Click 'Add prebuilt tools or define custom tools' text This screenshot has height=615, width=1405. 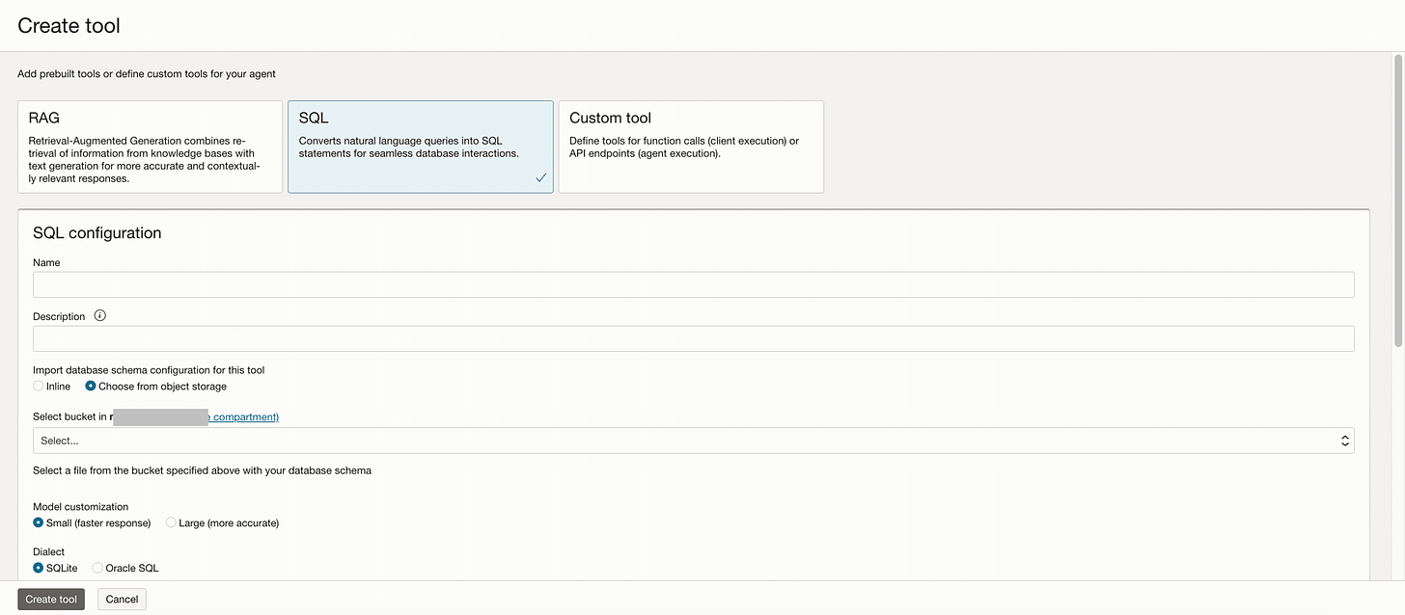tap(147, 73)
